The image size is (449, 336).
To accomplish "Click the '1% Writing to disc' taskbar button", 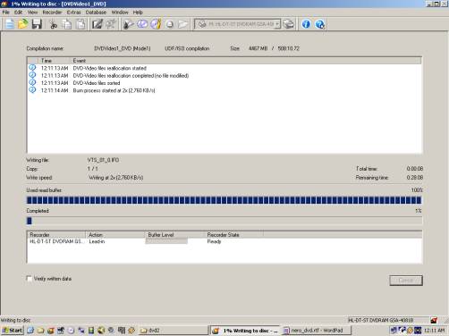I will [245, 330].
